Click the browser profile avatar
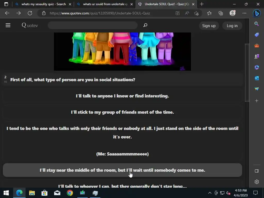This screenshot has width=264, height=198. click(233, 13)
